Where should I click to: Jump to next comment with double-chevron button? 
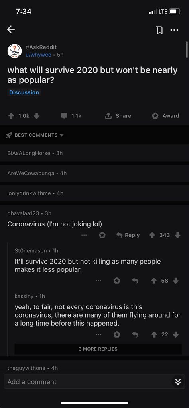178,382
